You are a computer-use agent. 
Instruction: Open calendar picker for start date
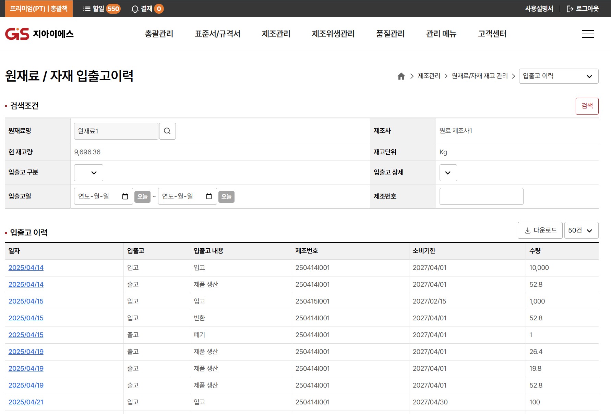pos(125,197)
